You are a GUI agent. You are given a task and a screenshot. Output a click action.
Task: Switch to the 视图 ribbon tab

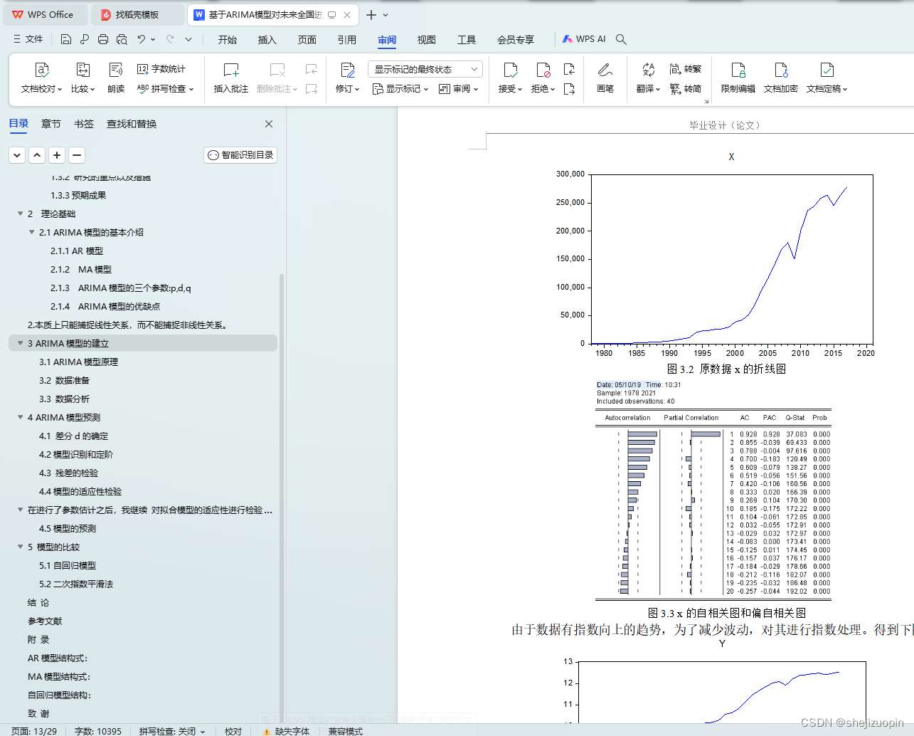(x=427, y=40)
